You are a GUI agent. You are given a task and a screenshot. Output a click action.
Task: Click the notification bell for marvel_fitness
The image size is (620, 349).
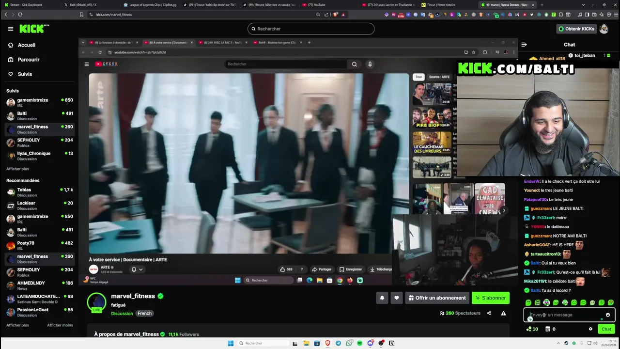coord(382,298)
